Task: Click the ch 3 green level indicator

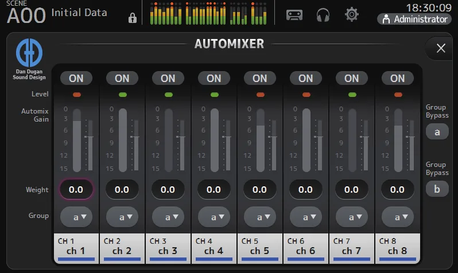Action: [169, 95]
